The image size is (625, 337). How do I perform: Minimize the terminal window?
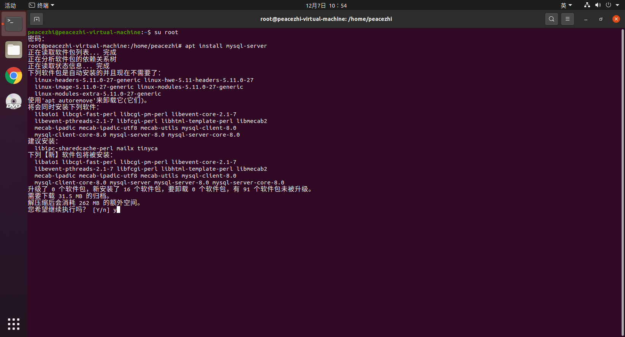point(586,19)
